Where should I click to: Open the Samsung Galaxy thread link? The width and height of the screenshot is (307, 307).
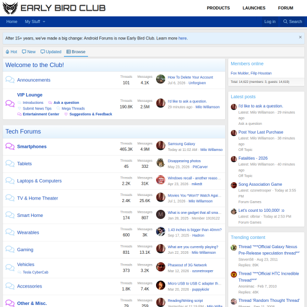tap(181, 144)
